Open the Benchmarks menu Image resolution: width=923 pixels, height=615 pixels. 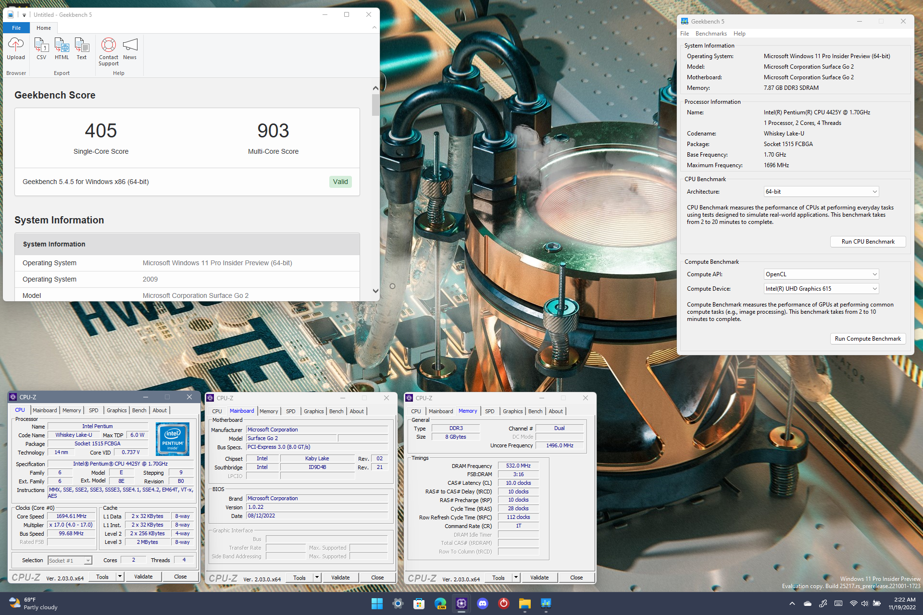[x=711, y=34]
